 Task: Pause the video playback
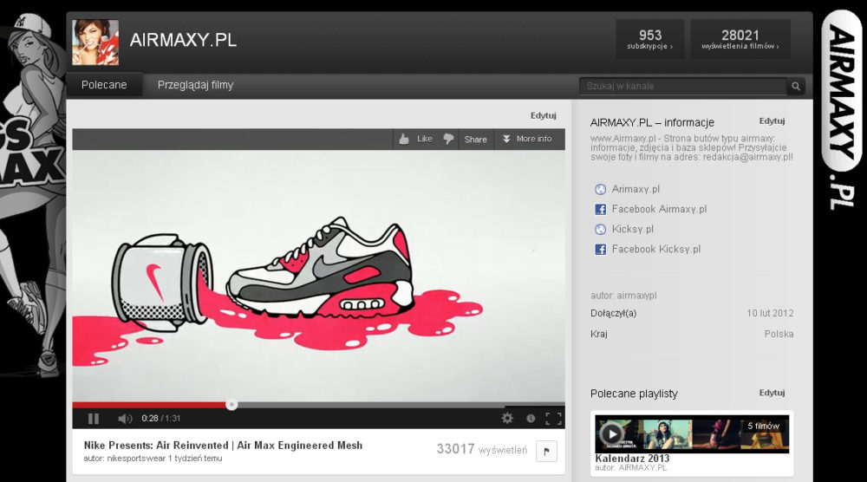[94, 419]
